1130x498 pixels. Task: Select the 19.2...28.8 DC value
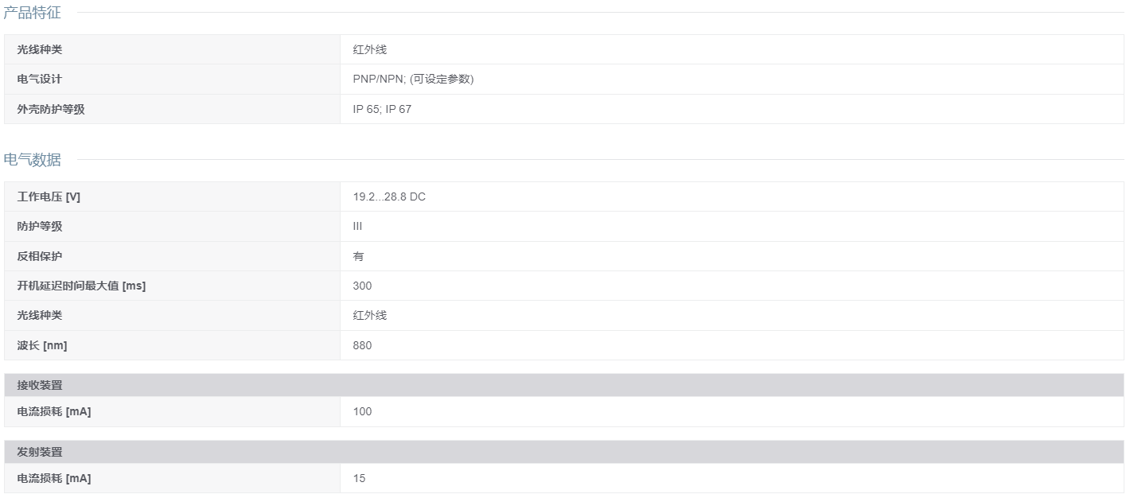390,196
